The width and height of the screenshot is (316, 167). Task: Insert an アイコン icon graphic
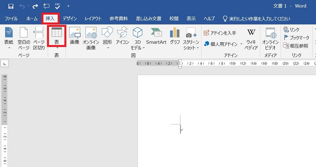pos(122,36)
